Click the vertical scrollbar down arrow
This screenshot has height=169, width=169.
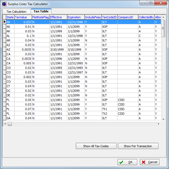(163, 119)
